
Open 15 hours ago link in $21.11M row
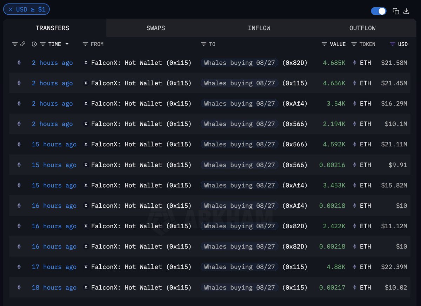pos(54,144)
